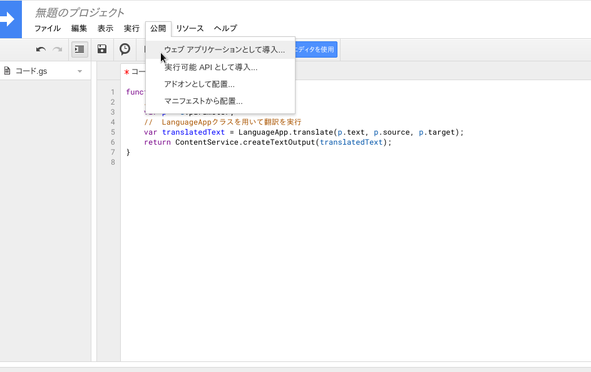Rename the 無題のプロジェクト title
Image resolution: width=591 pixels, height=372 pixels.
click(x=78, y=12)
